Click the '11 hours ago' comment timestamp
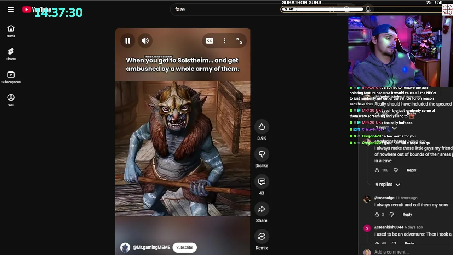The height and width of the screenshot is (255, 453). (406, 198)
